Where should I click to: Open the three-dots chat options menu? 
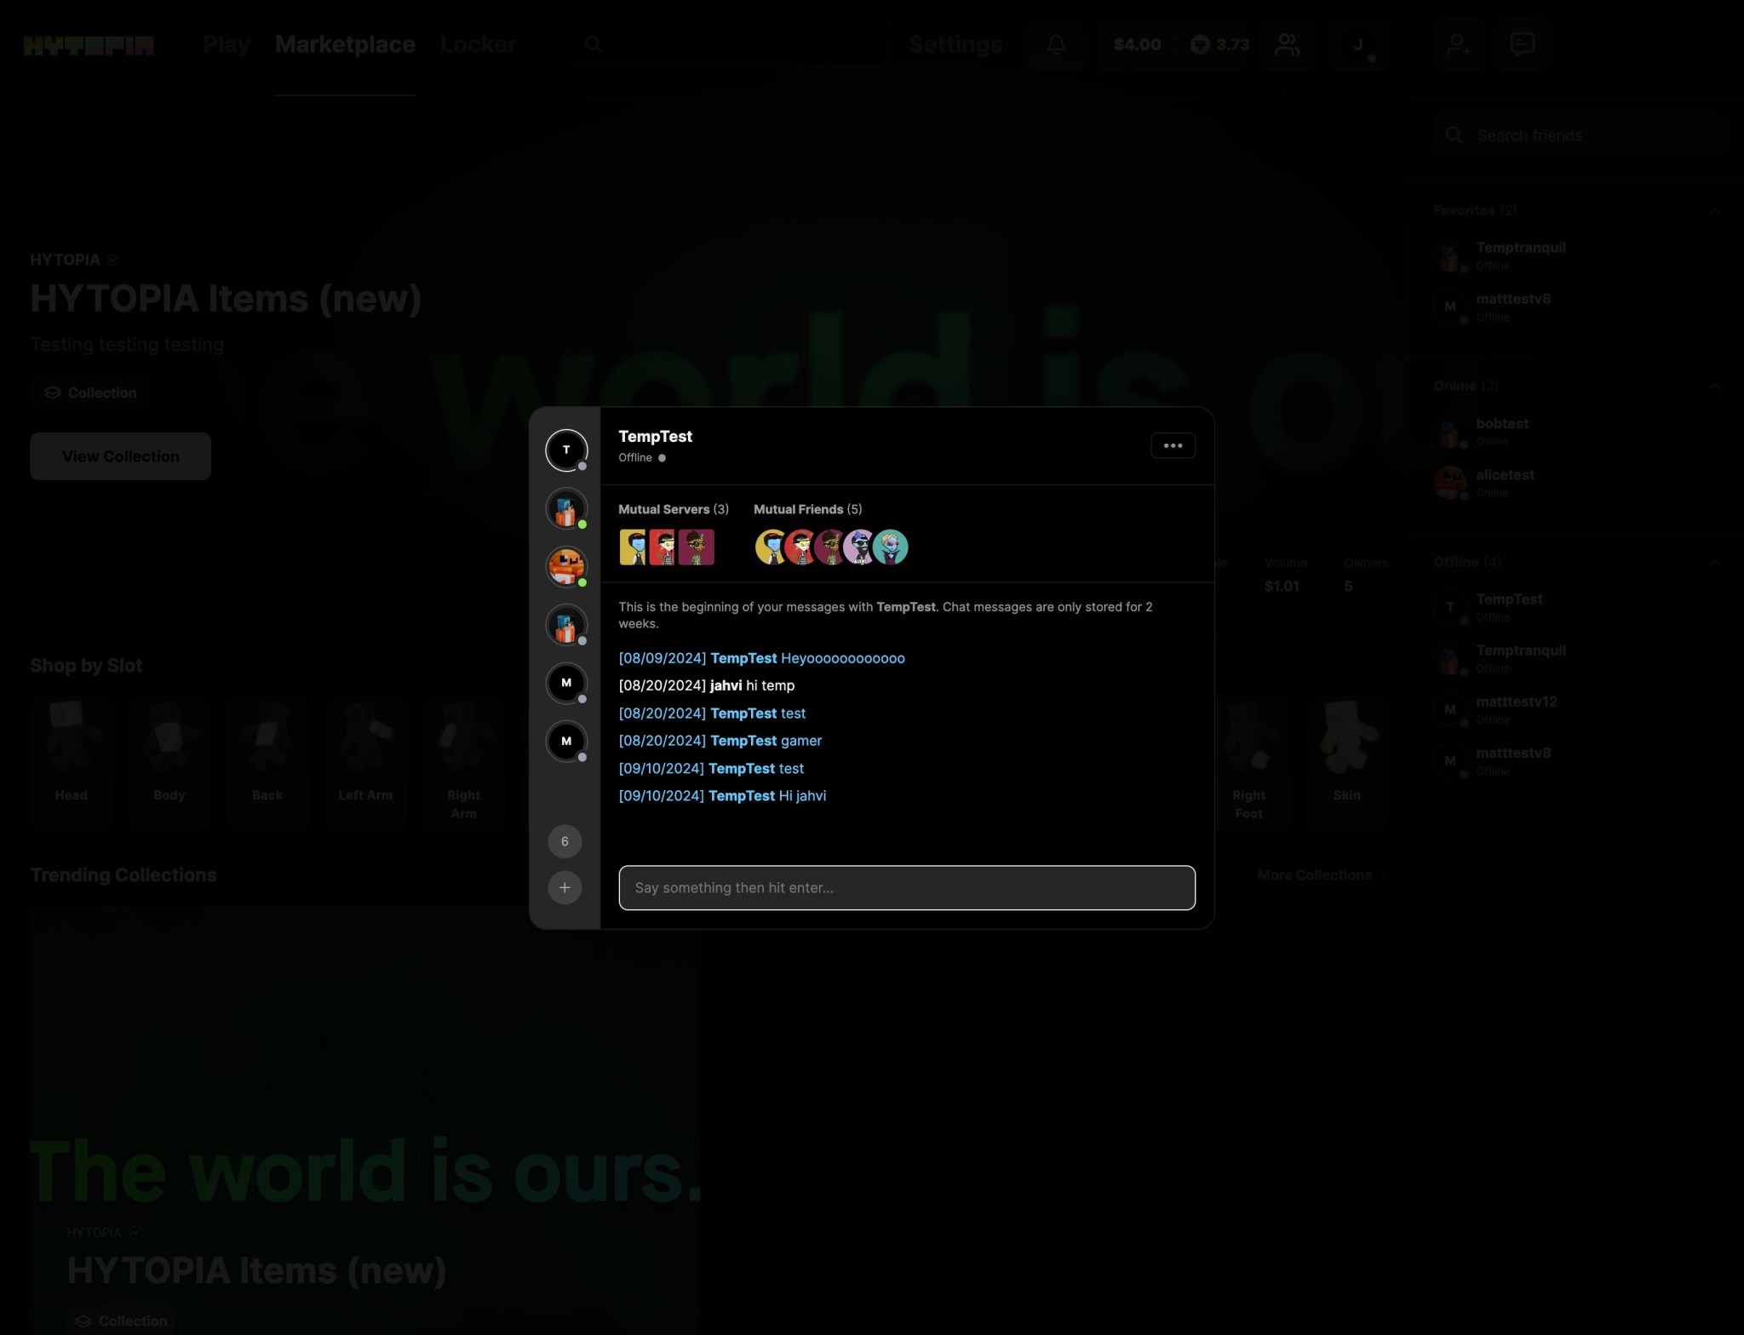(1172, 445)
